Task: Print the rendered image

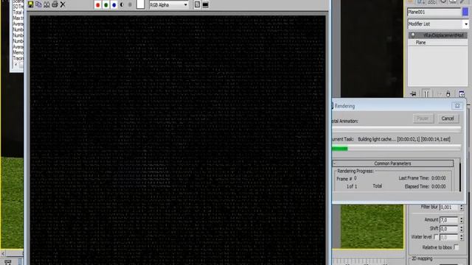Action: tap(55, 4)
